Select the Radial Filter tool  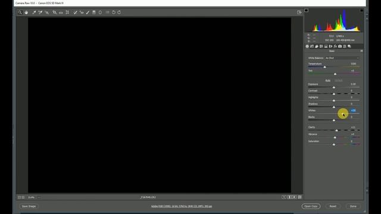coord(100,12)
